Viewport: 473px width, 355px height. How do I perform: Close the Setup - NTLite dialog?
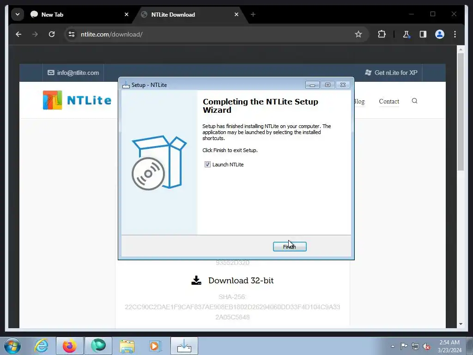(x=343, y=85)
